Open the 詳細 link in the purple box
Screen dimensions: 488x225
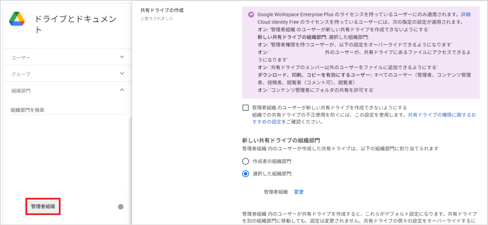[466, 15]
